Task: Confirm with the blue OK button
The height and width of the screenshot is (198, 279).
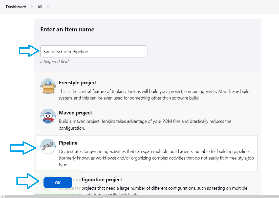Action: [58, 183]
